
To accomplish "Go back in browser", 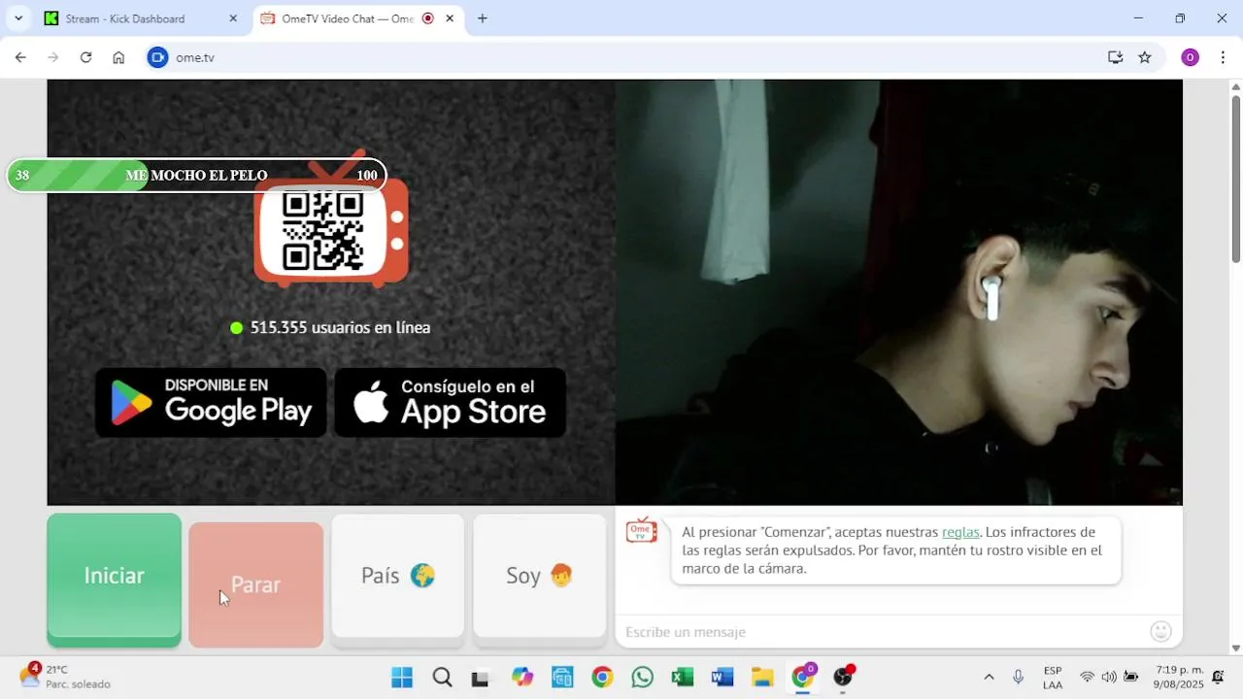I will (20, 57).
